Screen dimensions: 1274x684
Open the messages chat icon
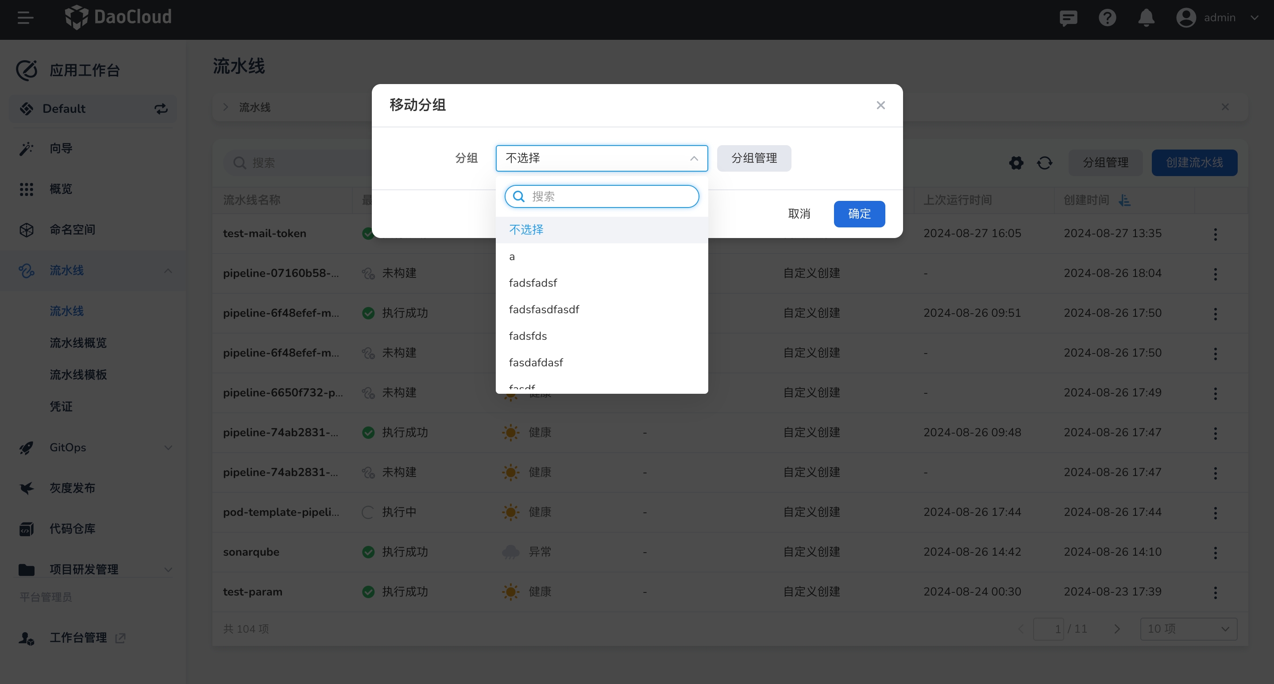[x=1068, y=18]
